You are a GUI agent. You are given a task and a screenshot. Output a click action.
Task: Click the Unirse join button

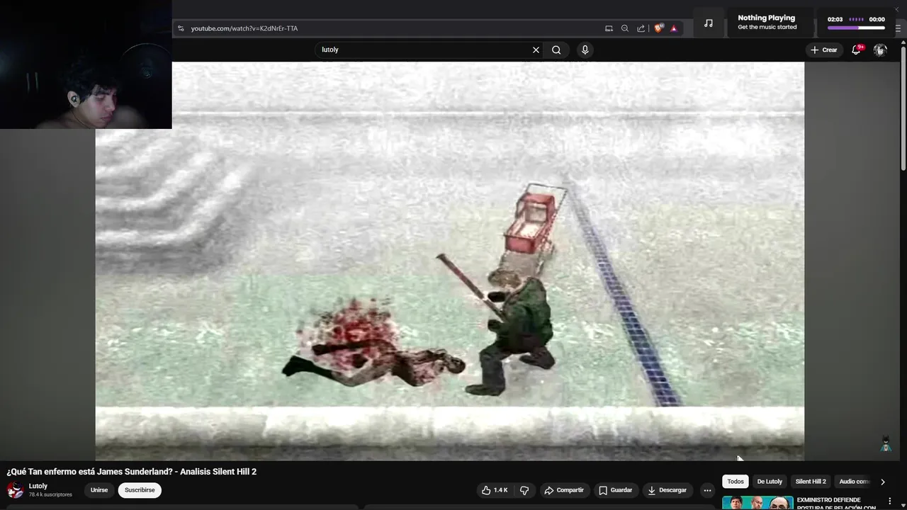tap(99, 490)
